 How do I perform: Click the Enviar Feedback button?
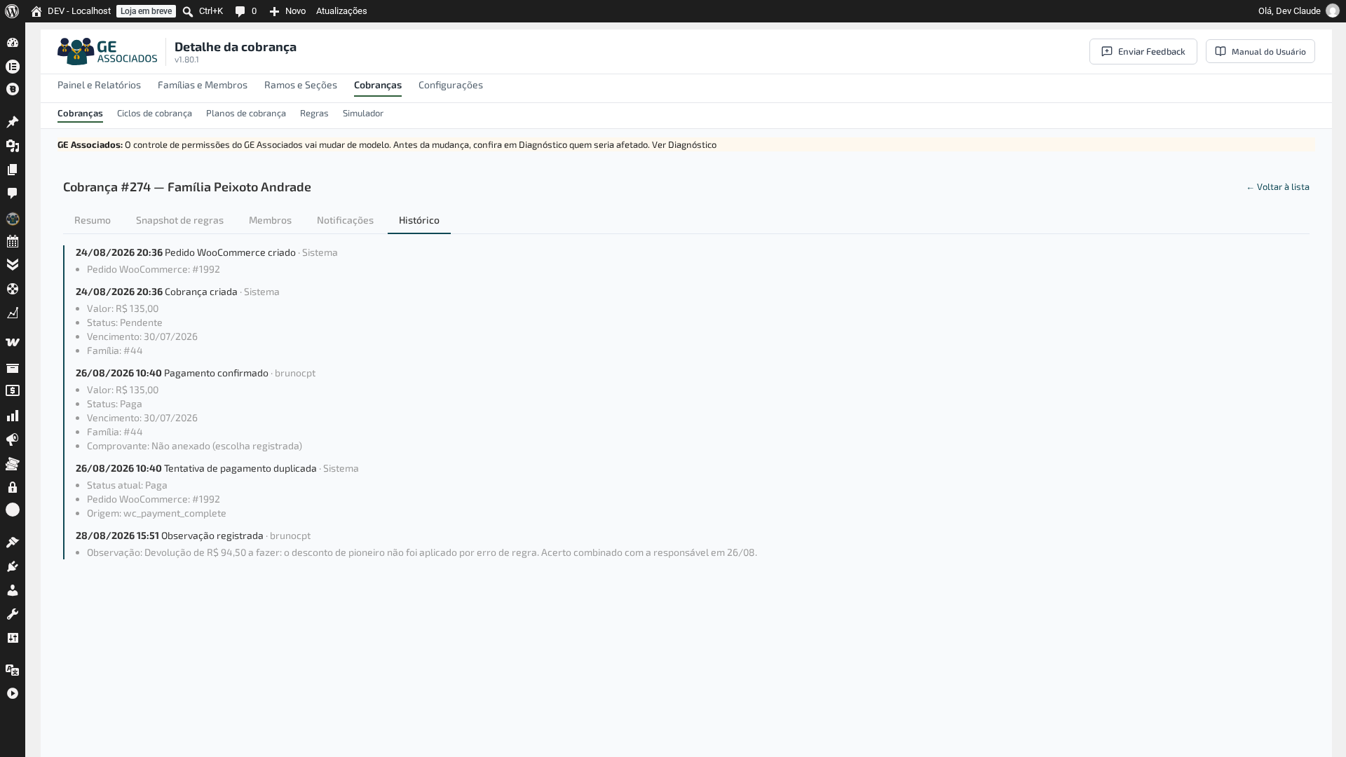tap(1143, 51)
